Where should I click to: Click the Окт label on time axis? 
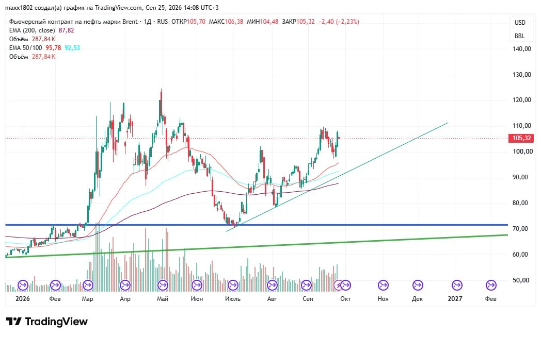pyautogui.click(x=345, y=299)
